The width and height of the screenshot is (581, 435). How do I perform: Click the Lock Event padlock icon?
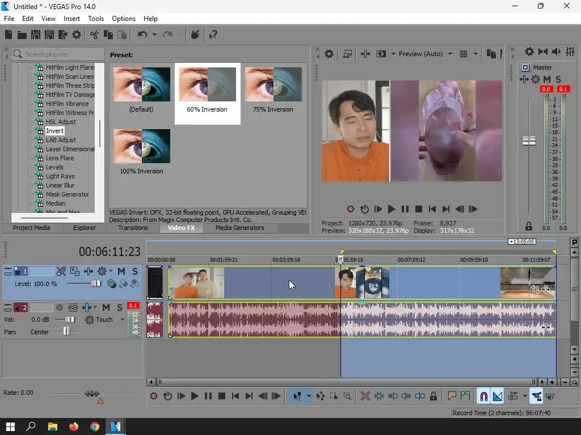coord(433,396)
